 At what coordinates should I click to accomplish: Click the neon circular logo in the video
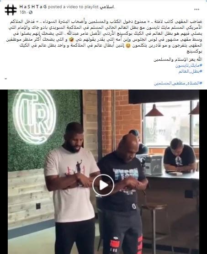tap(35, 116)
